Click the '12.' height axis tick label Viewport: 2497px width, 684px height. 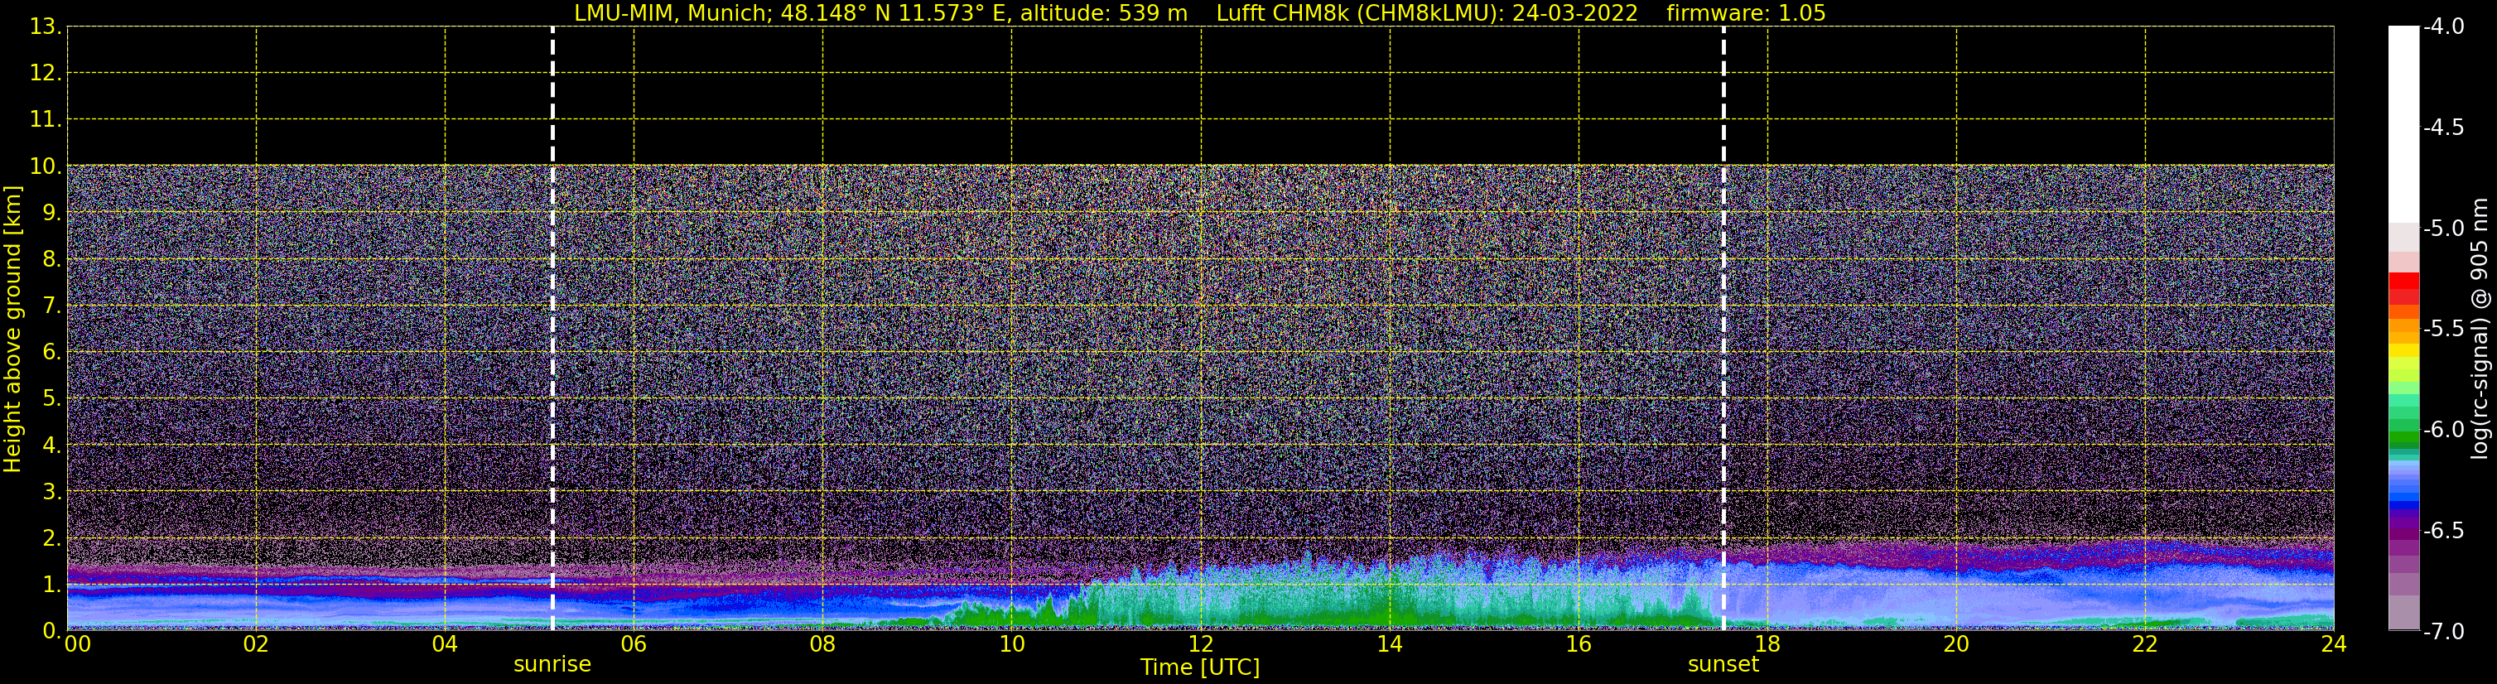(46, 73)
